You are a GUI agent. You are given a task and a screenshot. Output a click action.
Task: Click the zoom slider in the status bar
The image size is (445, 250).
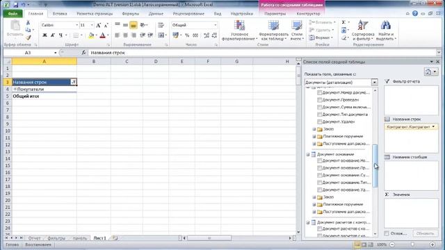(x=412, y=244)
